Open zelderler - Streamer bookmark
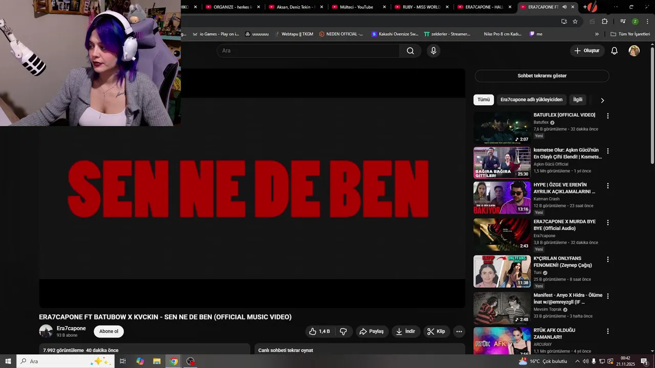This screenshot has width=655, height=368. pos(447,34)
